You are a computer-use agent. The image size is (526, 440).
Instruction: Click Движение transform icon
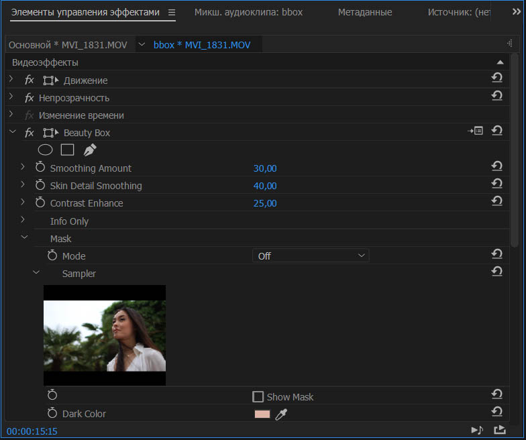click(51, 80)
